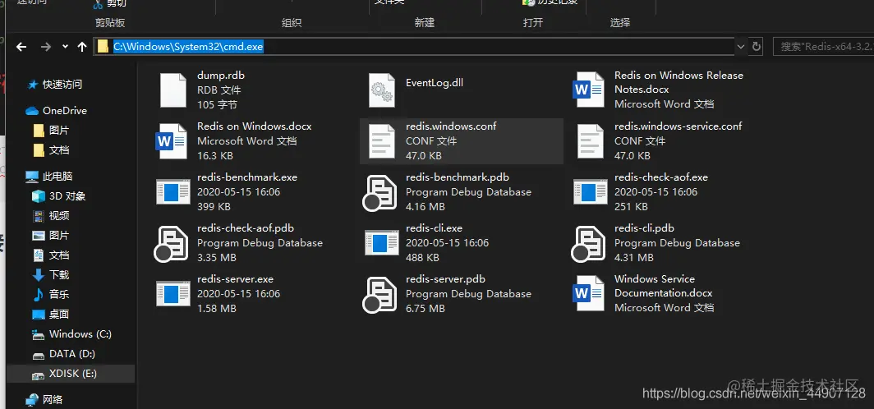Image resolution: width=874 pixels, height=409 pixels.
Task: Click the redis-cli.exe file name
Action: click(434, 227)
